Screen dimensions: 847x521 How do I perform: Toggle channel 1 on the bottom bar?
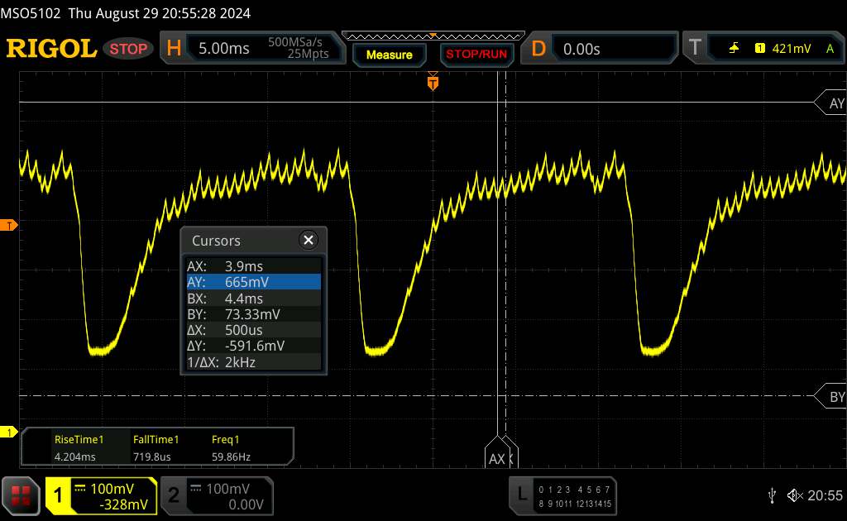[101, 495]
